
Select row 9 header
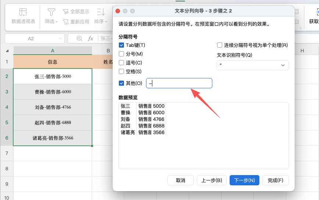pos(7,184)
